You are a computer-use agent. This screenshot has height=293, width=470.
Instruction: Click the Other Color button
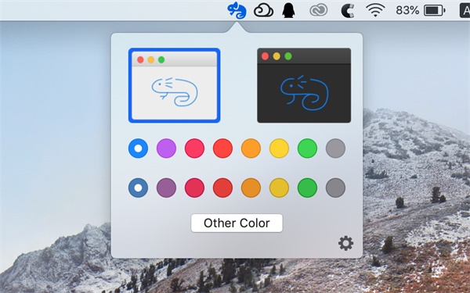pos(237,223)
